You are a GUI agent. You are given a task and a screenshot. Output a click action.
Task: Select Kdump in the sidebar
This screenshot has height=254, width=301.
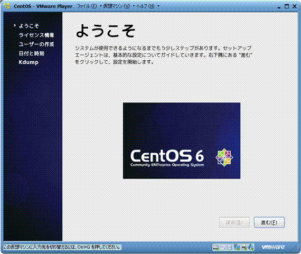click(x=29, y=62)
